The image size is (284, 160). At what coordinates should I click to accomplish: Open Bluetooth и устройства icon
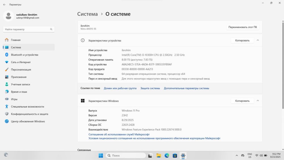[x=7, y=55]
